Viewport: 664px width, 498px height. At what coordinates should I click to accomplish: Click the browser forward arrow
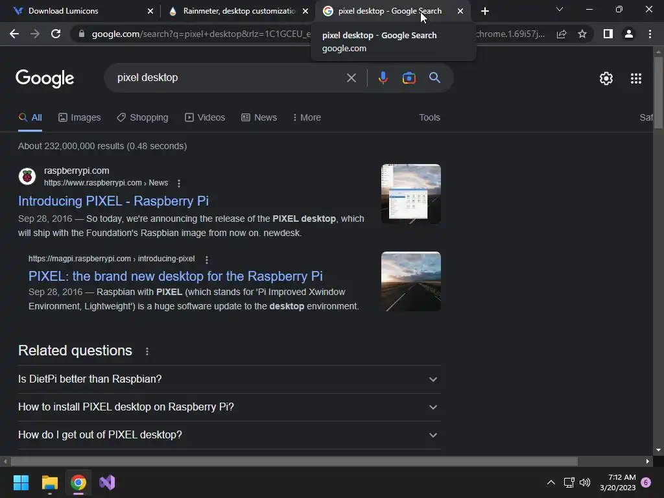point(35,34)
